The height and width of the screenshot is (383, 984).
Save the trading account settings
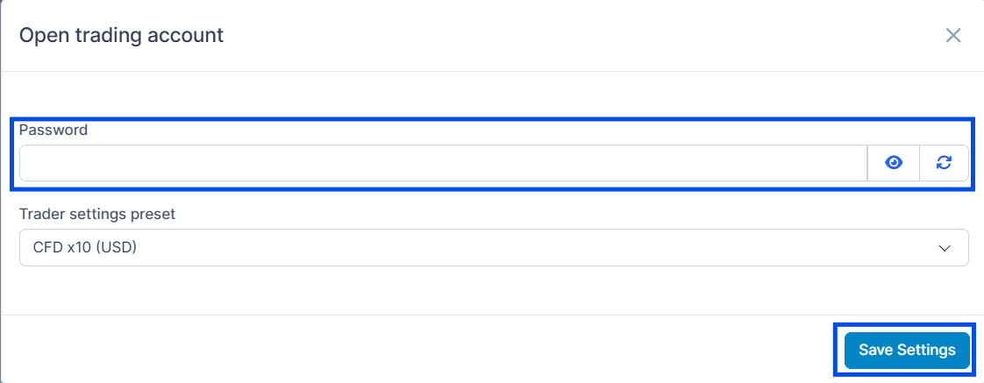(x=907, y=350)
